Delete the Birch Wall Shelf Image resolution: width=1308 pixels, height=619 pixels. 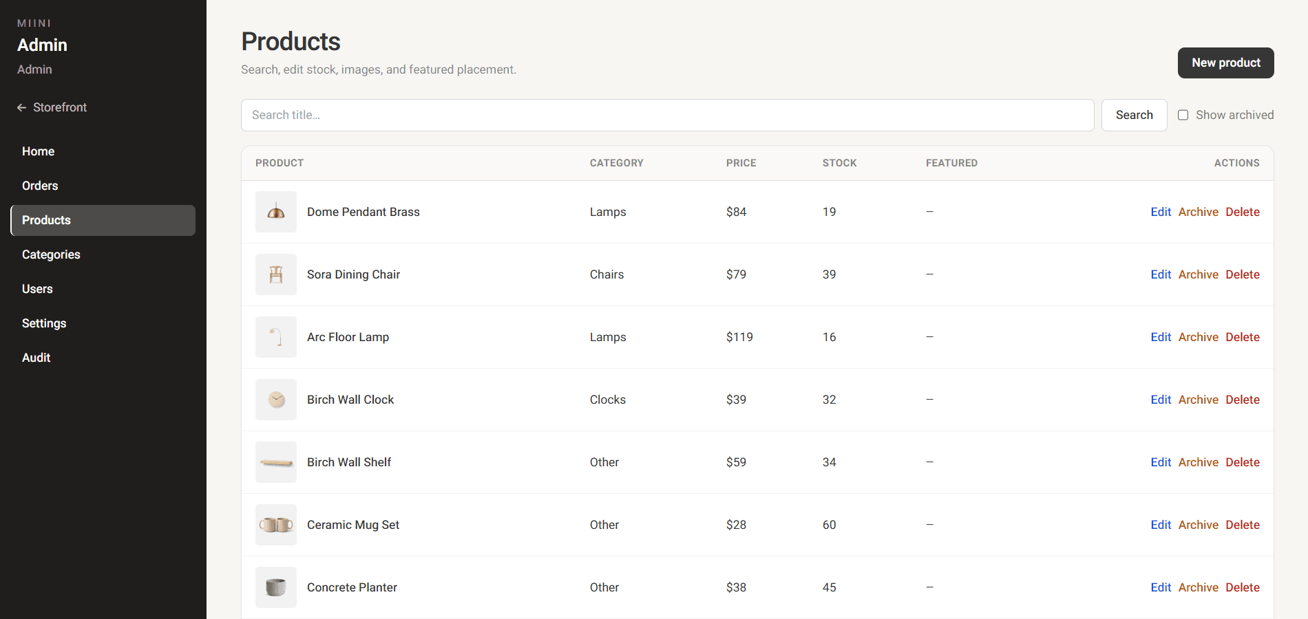coord(1243,462)
